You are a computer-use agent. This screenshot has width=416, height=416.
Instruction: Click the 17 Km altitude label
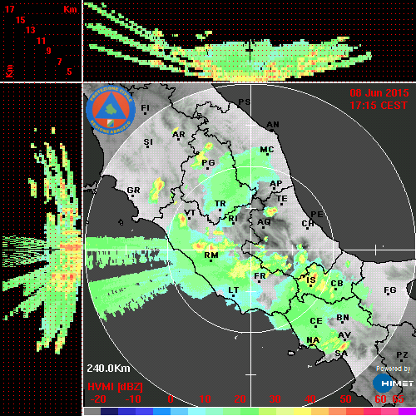(9, 9)
